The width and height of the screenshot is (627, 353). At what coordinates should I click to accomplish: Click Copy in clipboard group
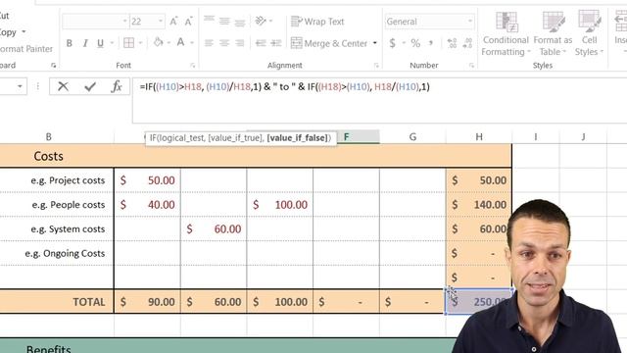[x=8, y=32]
